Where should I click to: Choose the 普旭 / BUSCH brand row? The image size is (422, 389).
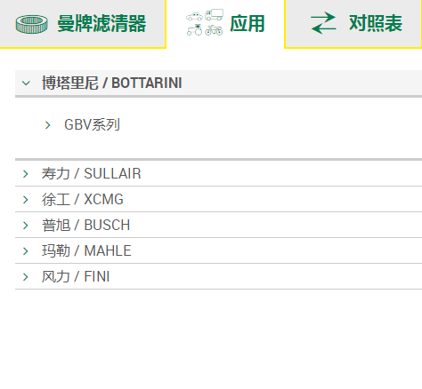pos(218,225)
